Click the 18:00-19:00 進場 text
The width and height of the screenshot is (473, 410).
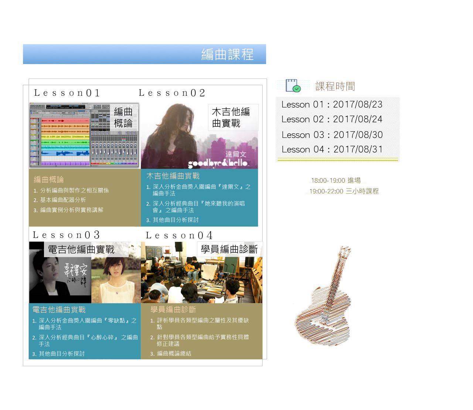tap(336, 180)
